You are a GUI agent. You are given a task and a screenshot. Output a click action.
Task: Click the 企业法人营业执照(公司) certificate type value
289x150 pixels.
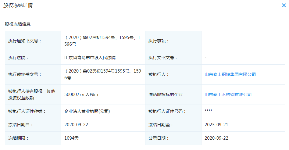click(x=87, y=111)
